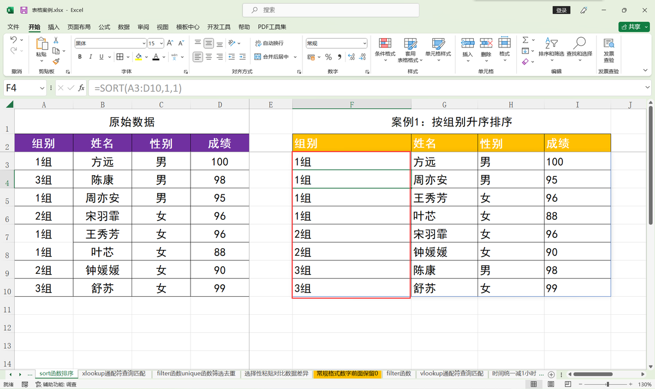The height and width of the screenshot is (389, 655).
Task: Open the 文件 (File) menu
Action: pos(13,27)
